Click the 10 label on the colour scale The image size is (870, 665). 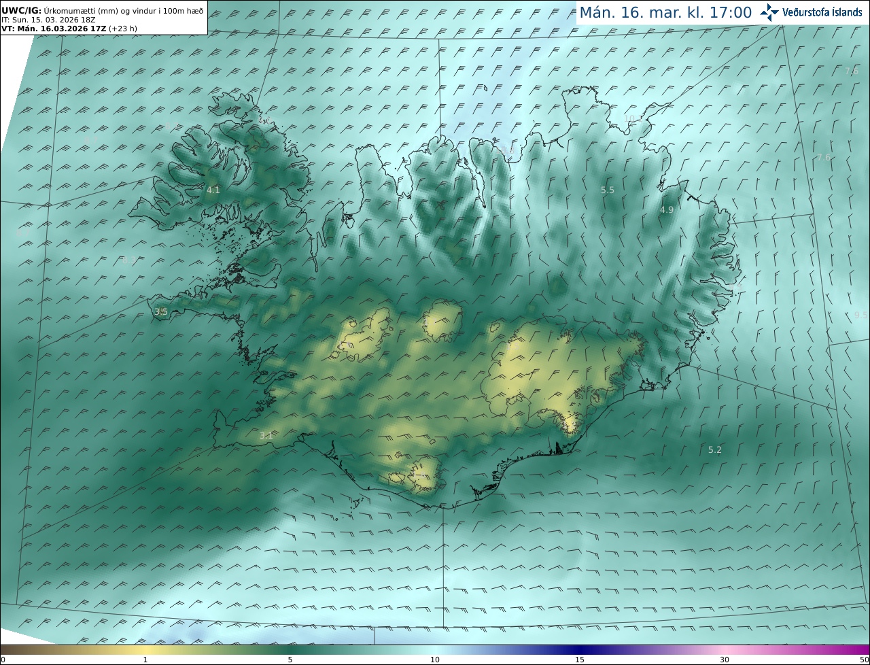435,660
